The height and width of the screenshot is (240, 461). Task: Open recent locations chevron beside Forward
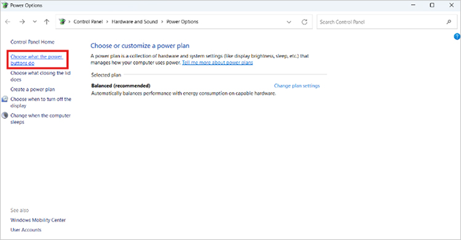pyautogui.click(x=34, y=21)
